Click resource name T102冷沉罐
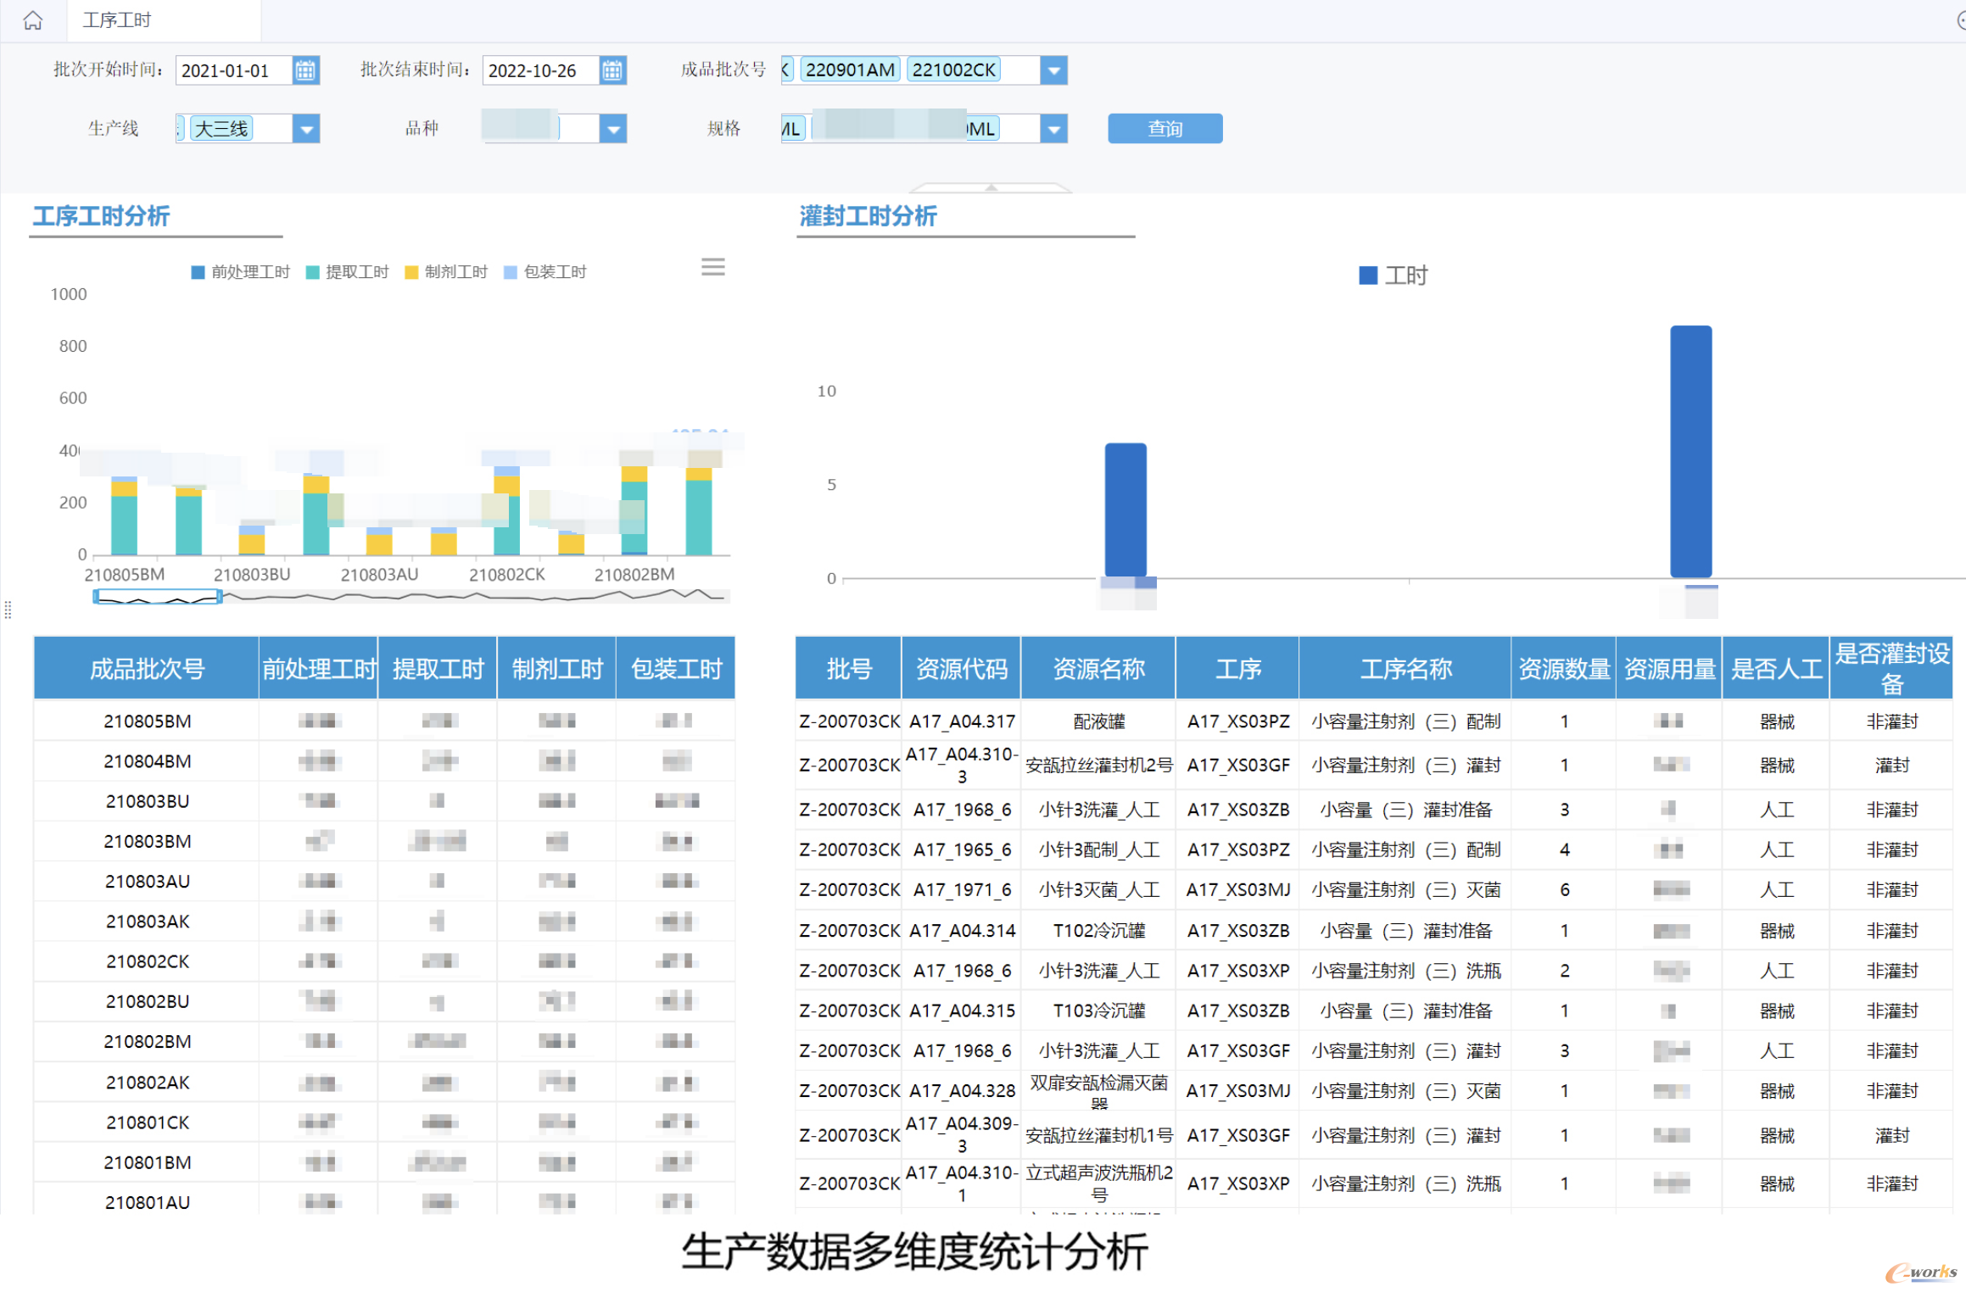This screenshot has width=1966, height=1292. [x=1098, y=930]
